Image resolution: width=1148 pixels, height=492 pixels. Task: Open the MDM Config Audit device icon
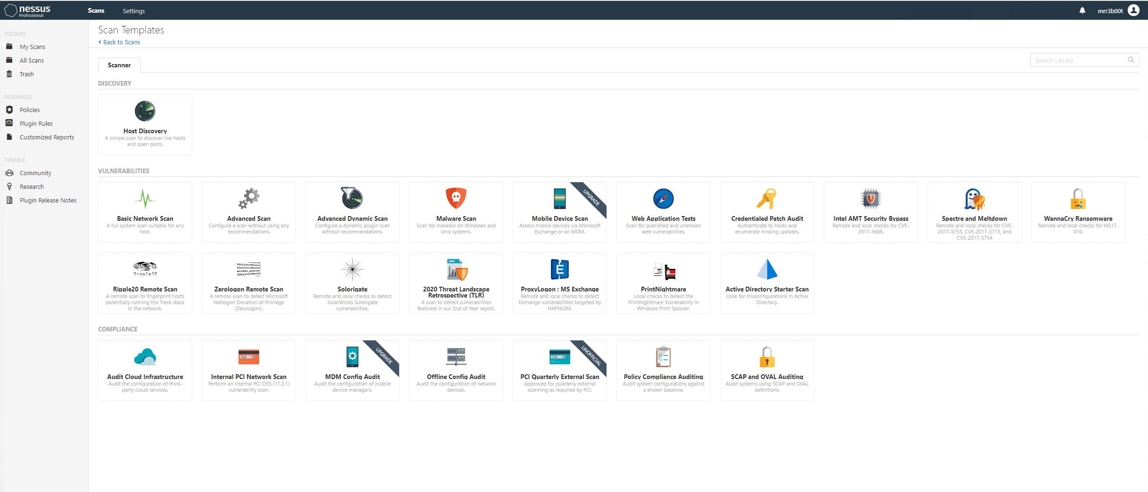353,356
